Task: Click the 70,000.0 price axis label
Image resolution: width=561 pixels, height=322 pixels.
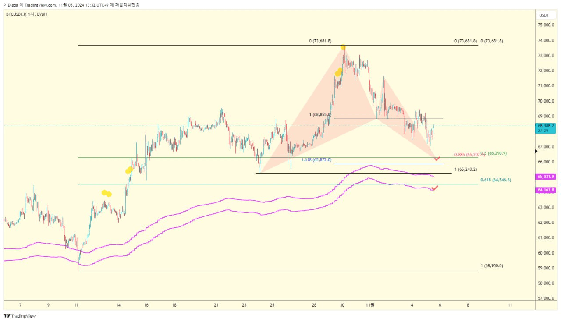Action: pyautogui.click(x=547, y=101)
